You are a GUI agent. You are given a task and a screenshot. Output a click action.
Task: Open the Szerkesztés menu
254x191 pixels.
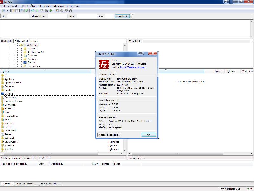(13, 6)
